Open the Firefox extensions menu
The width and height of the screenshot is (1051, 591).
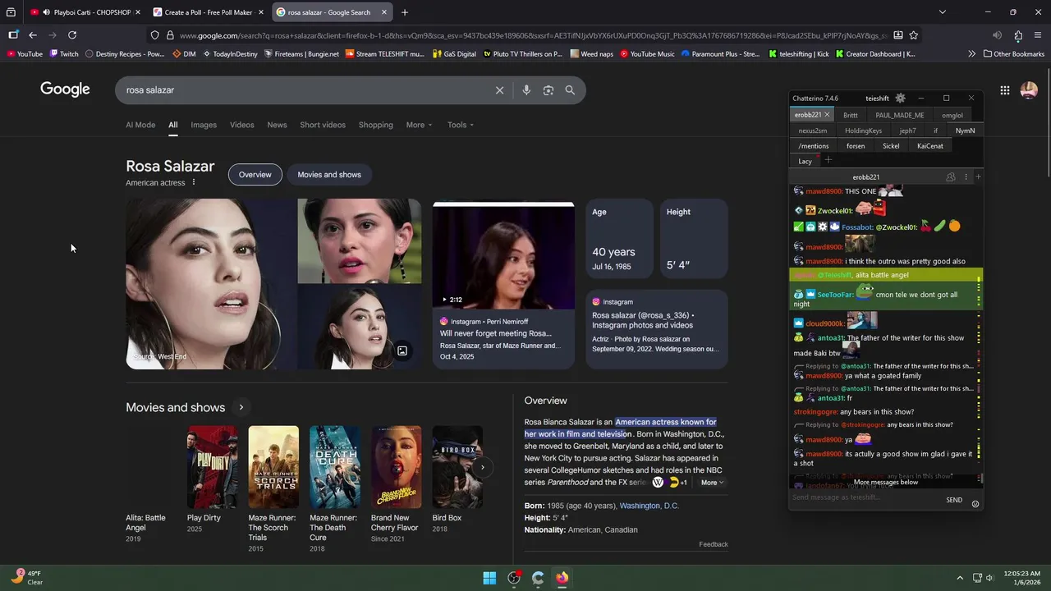(x=1018, y=35)
